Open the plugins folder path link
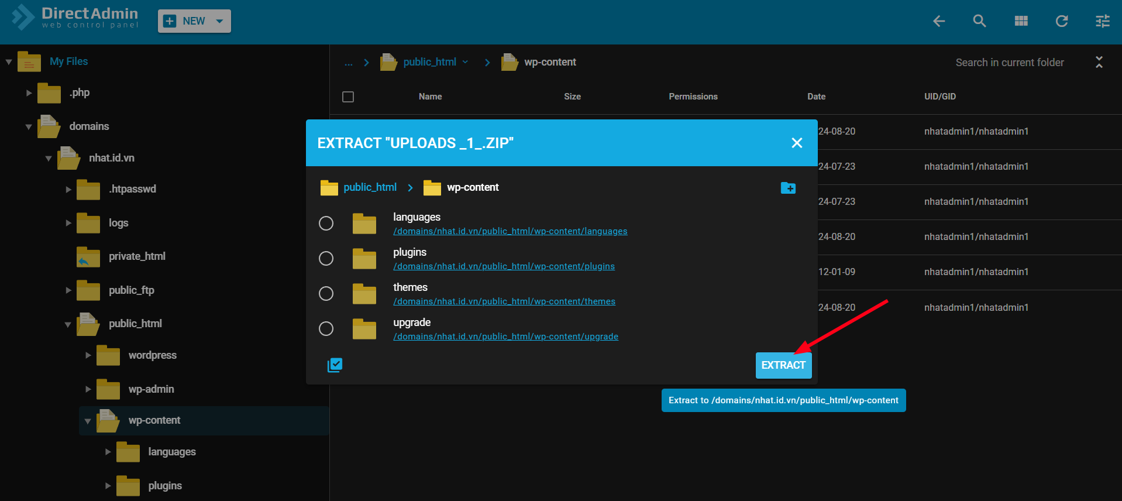 click(504, 266)
